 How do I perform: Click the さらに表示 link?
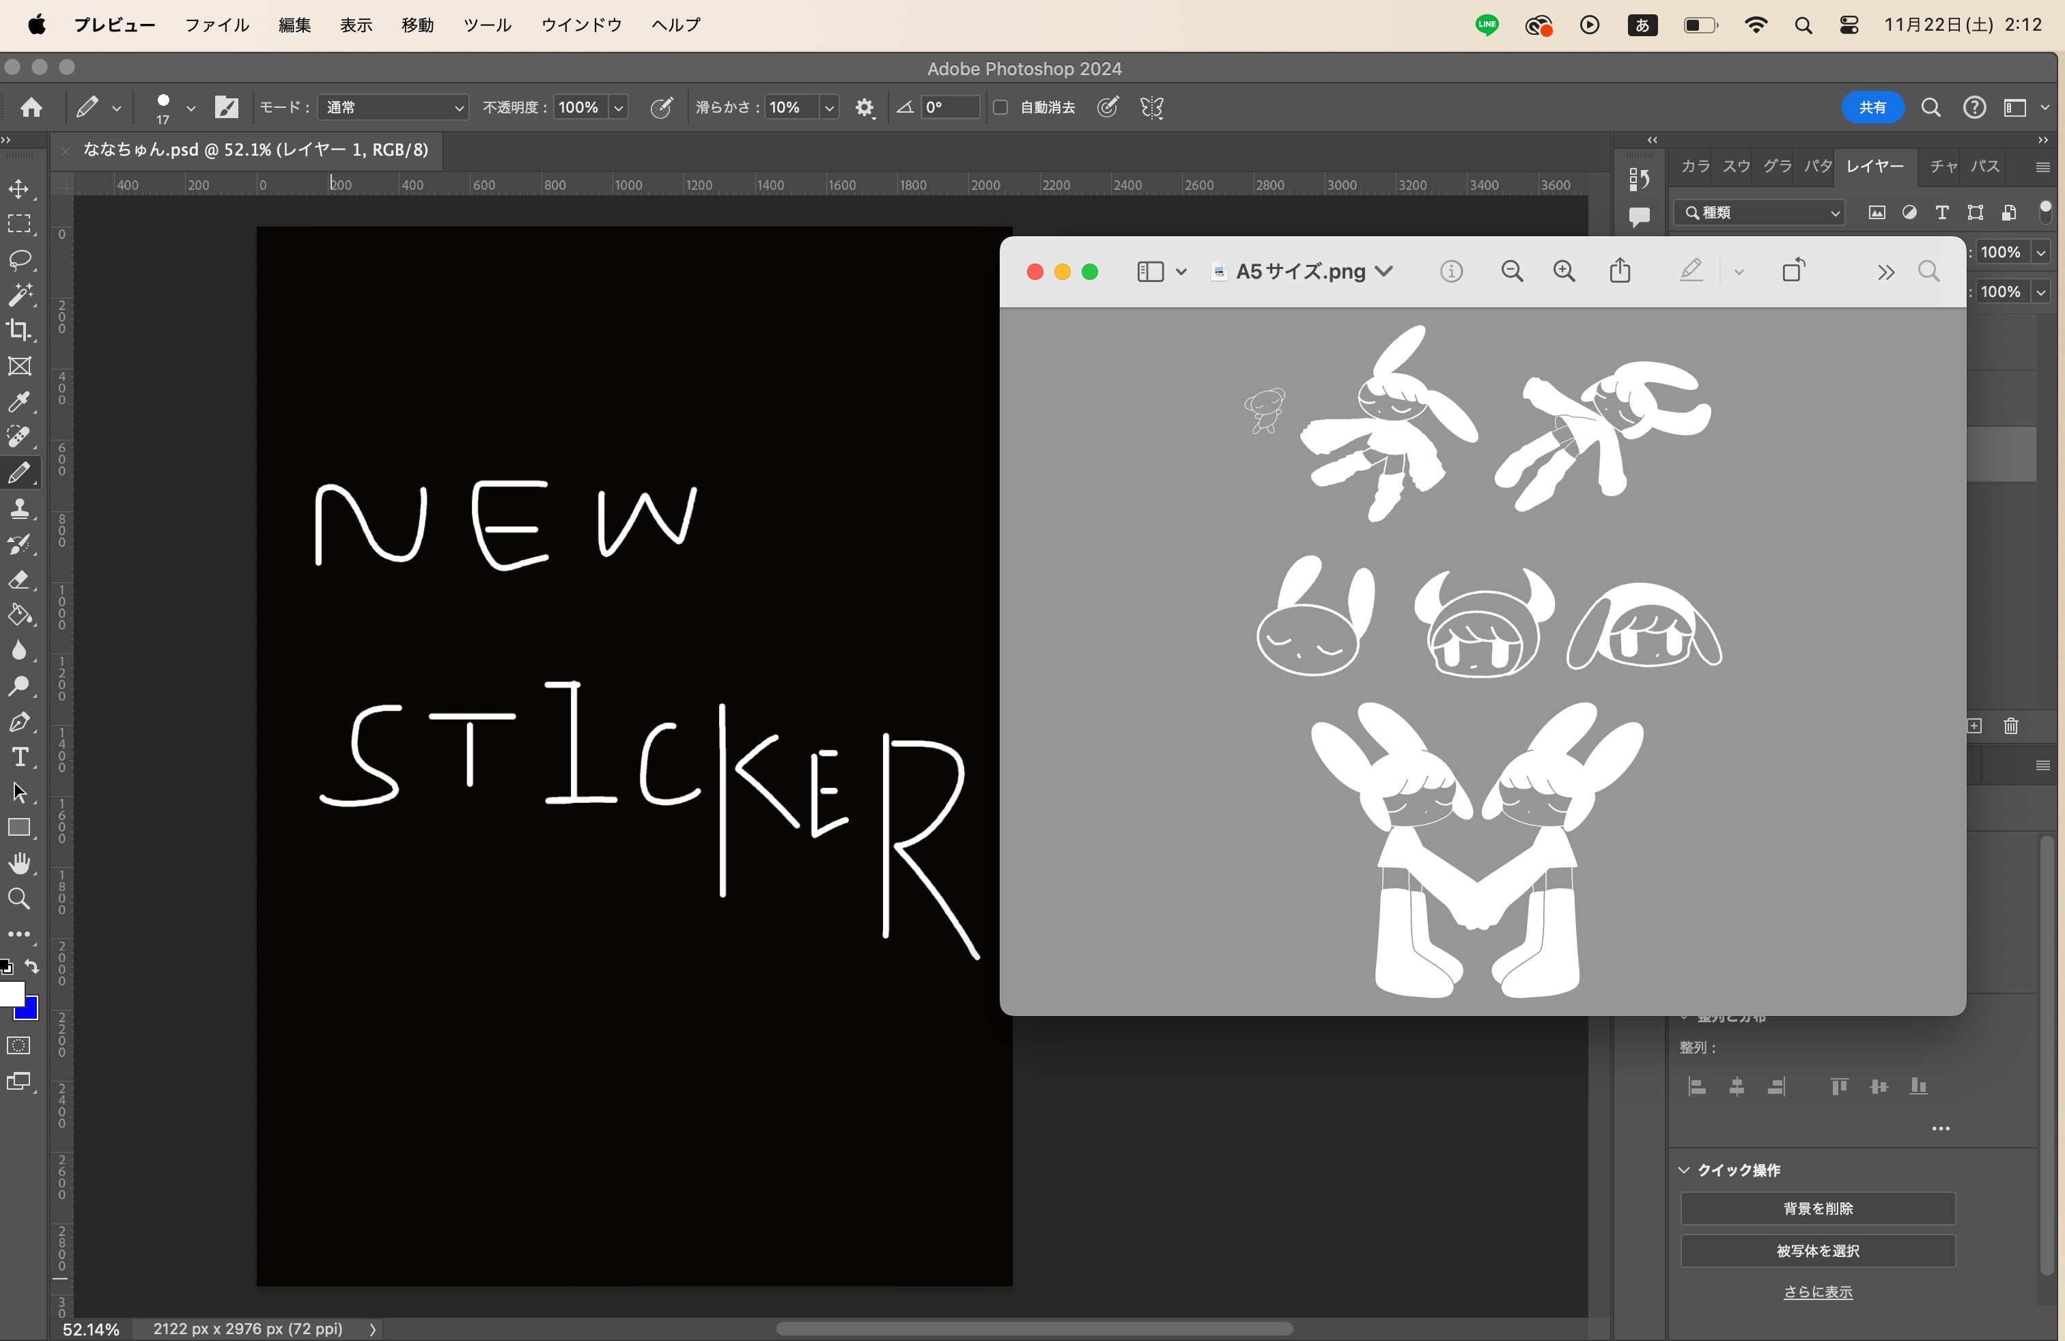[1817, 1292]
